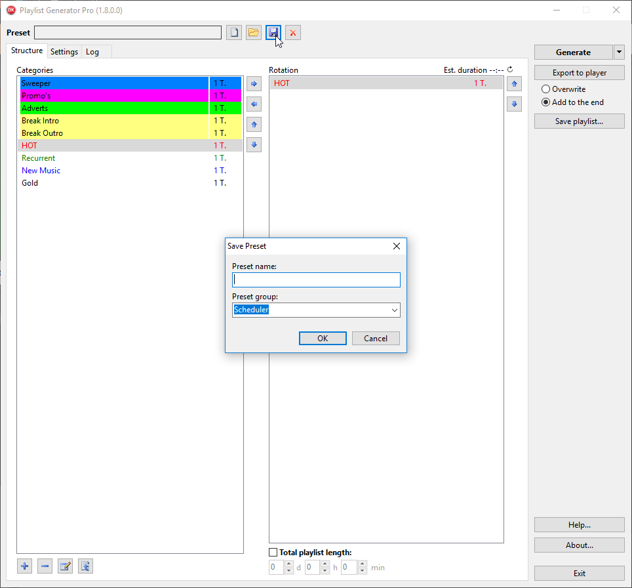Screen dimensions: 632x588
Task: Cancel the Save Preset dialog
Action: [376, 339]
